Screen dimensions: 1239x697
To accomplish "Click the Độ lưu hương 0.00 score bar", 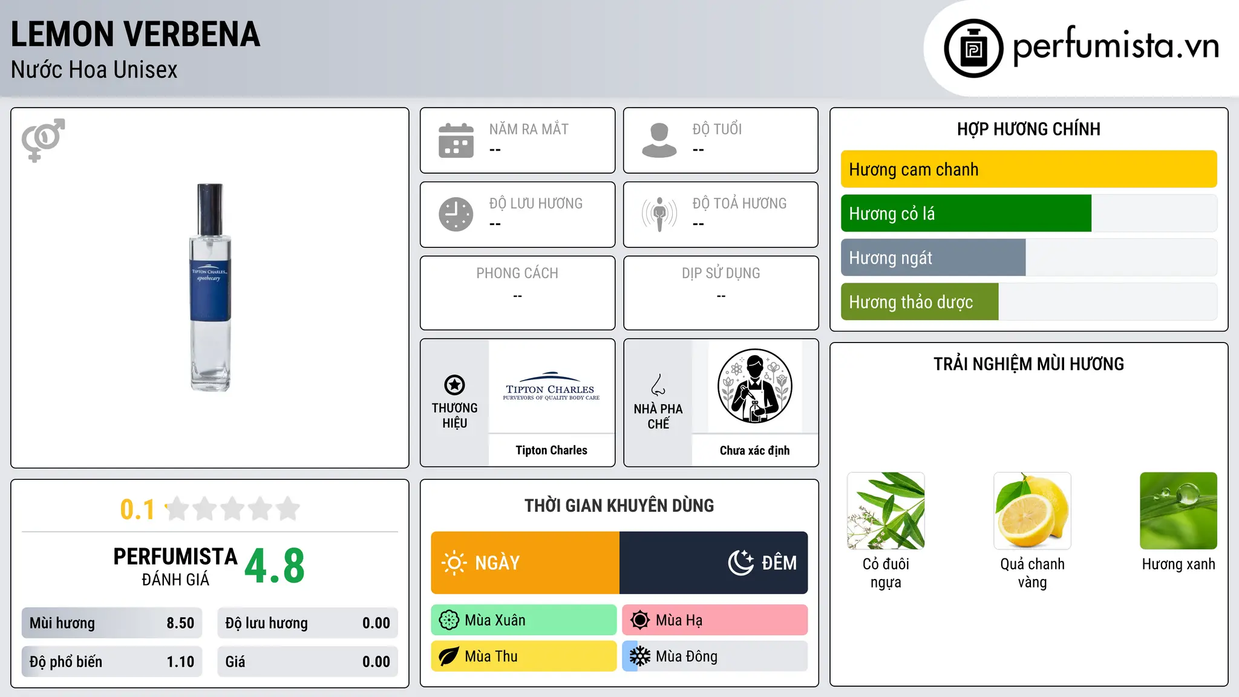I will click(308, 623).
